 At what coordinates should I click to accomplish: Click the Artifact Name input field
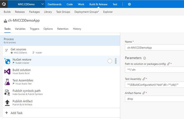[x=154, y=99]
